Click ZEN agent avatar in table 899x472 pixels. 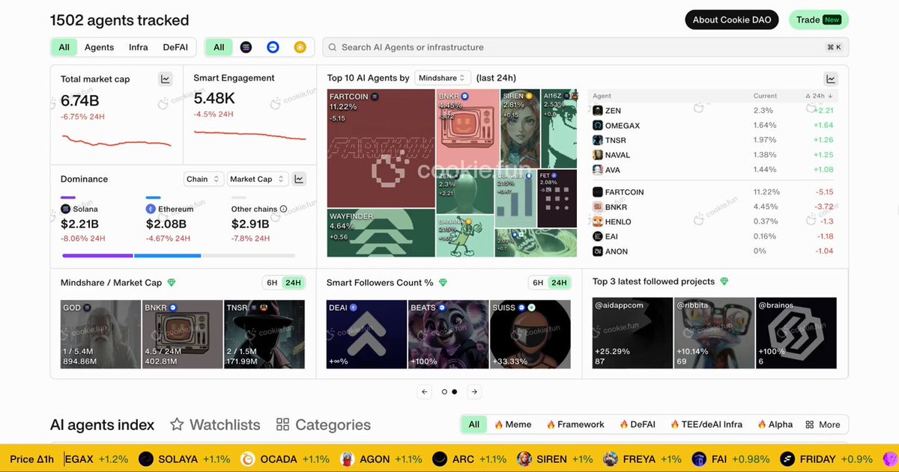pos(598,110)
